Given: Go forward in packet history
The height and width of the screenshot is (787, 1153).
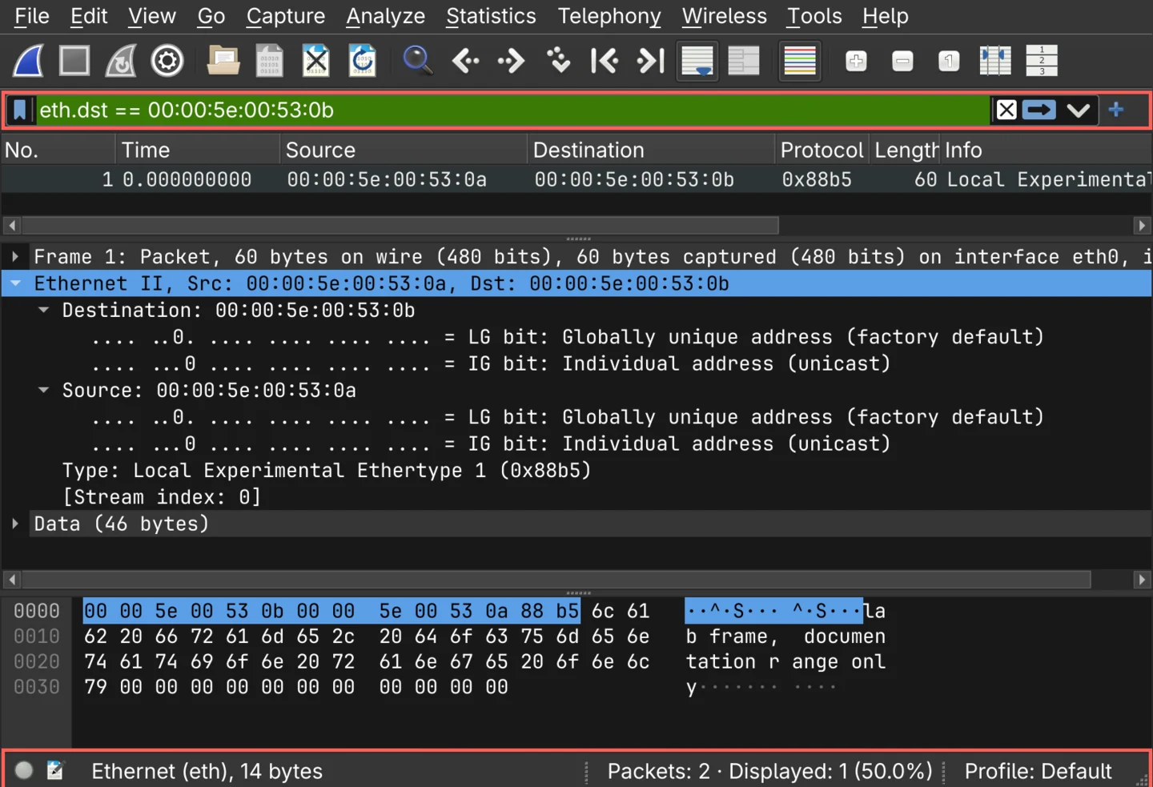Looking at the screenshot, I should (511, 61).
